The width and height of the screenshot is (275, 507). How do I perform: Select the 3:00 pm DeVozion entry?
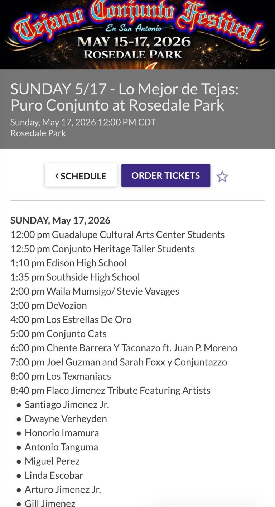click(49, 305)
